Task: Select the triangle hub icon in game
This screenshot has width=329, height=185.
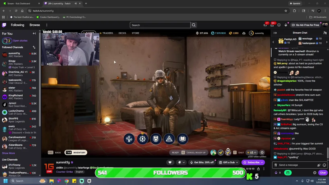Action: click(x=169, y=139)
